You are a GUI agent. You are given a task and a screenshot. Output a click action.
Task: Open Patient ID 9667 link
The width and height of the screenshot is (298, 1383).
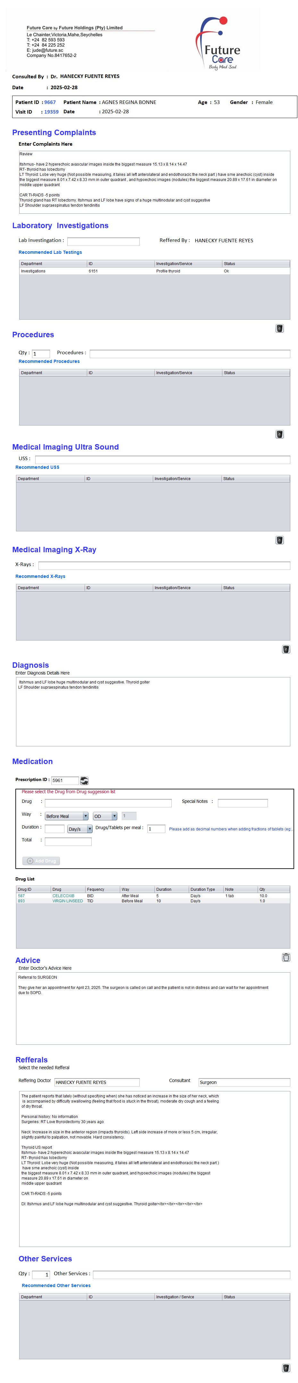(x=50, y=102)
